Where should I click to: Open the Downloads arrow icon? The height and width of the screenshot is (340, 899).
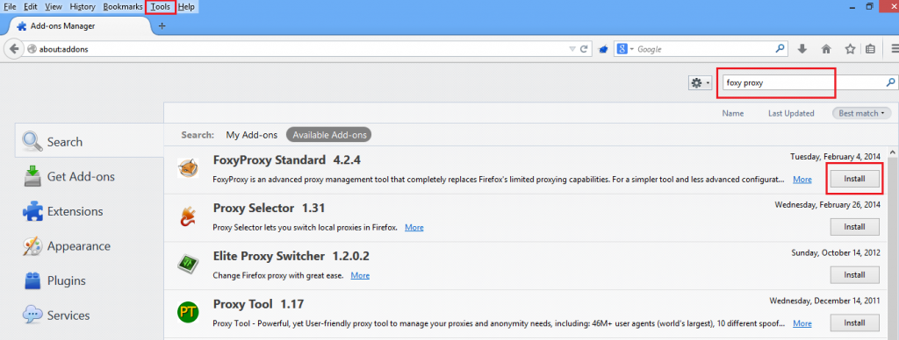tap(802, 49)
